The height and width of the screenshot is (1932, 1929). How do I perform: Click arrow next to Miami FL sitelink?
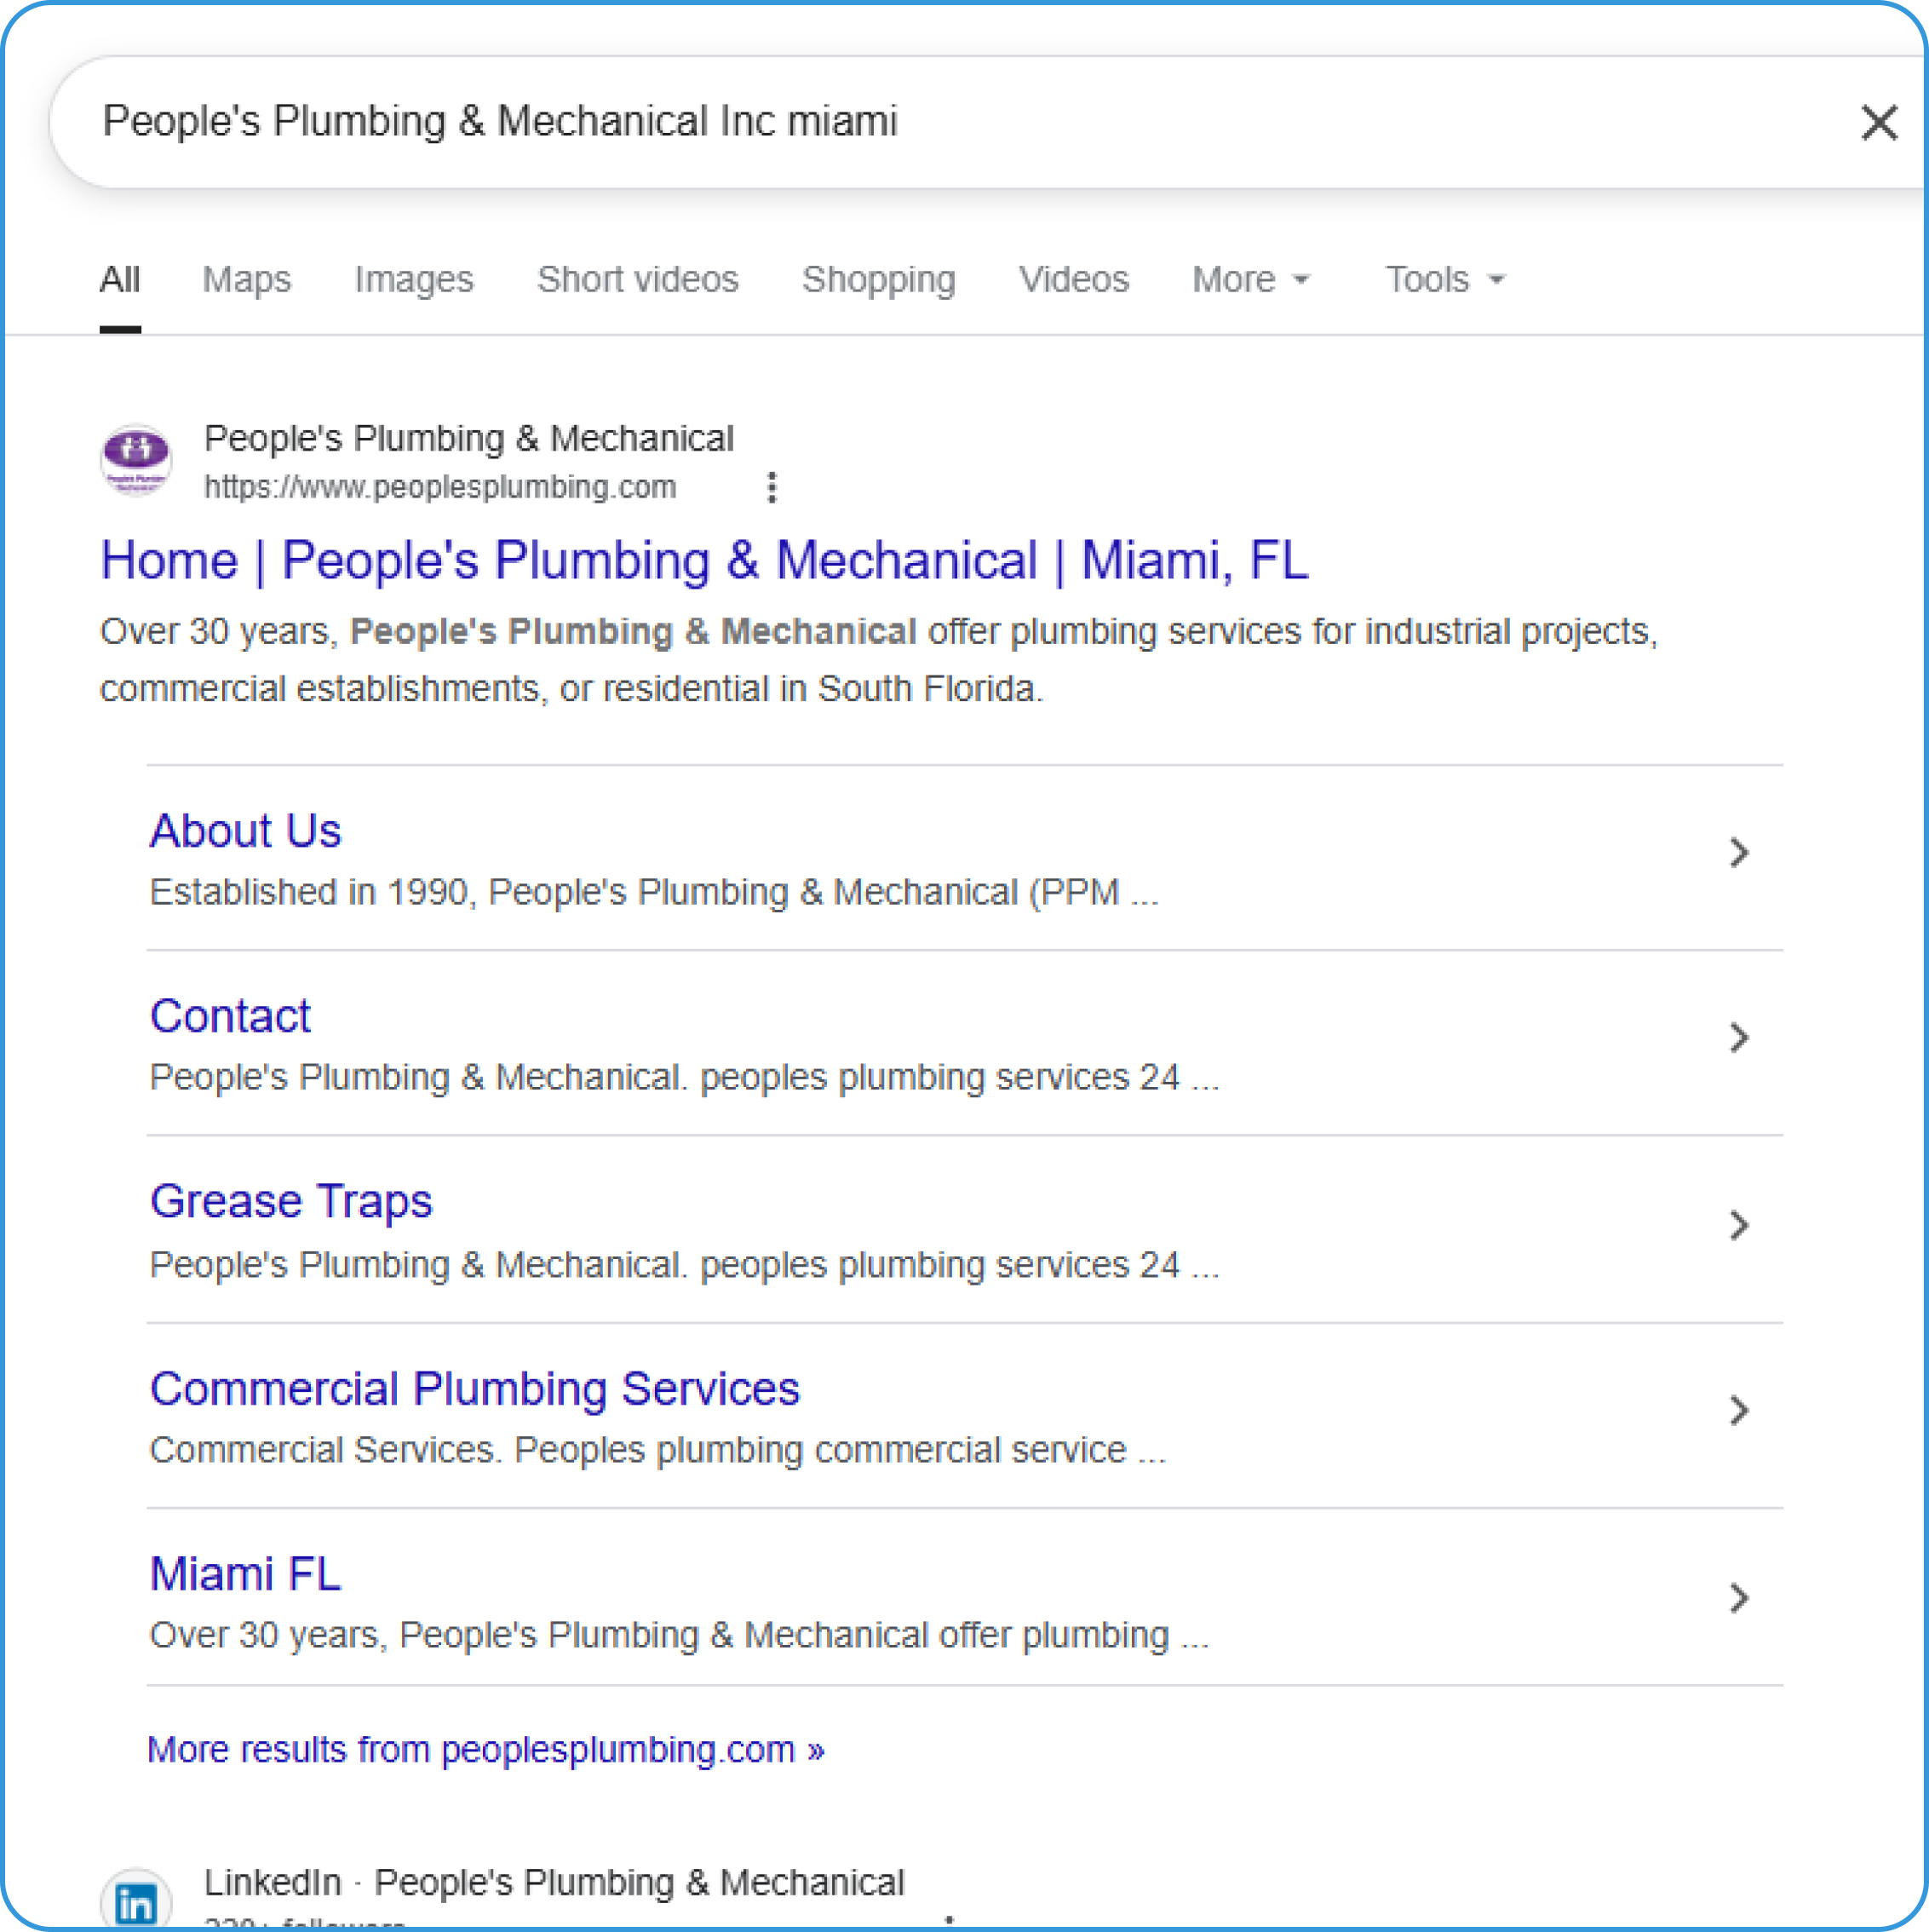(x=1738, y=1597)
